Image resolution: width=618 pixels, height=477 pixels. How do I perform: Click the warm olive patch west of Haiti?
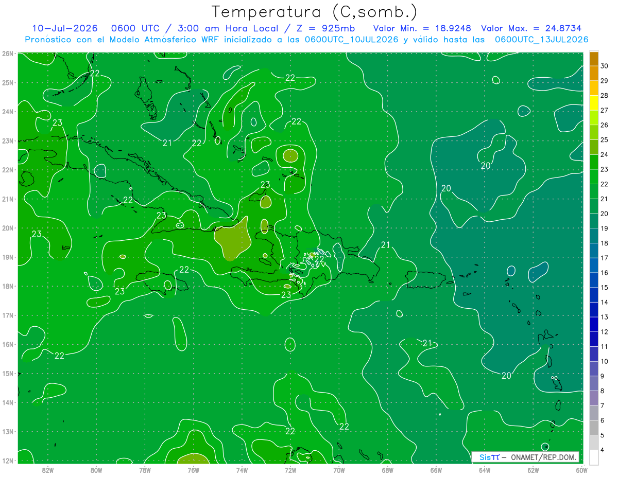pyautogui.click(x=232, y=239)
